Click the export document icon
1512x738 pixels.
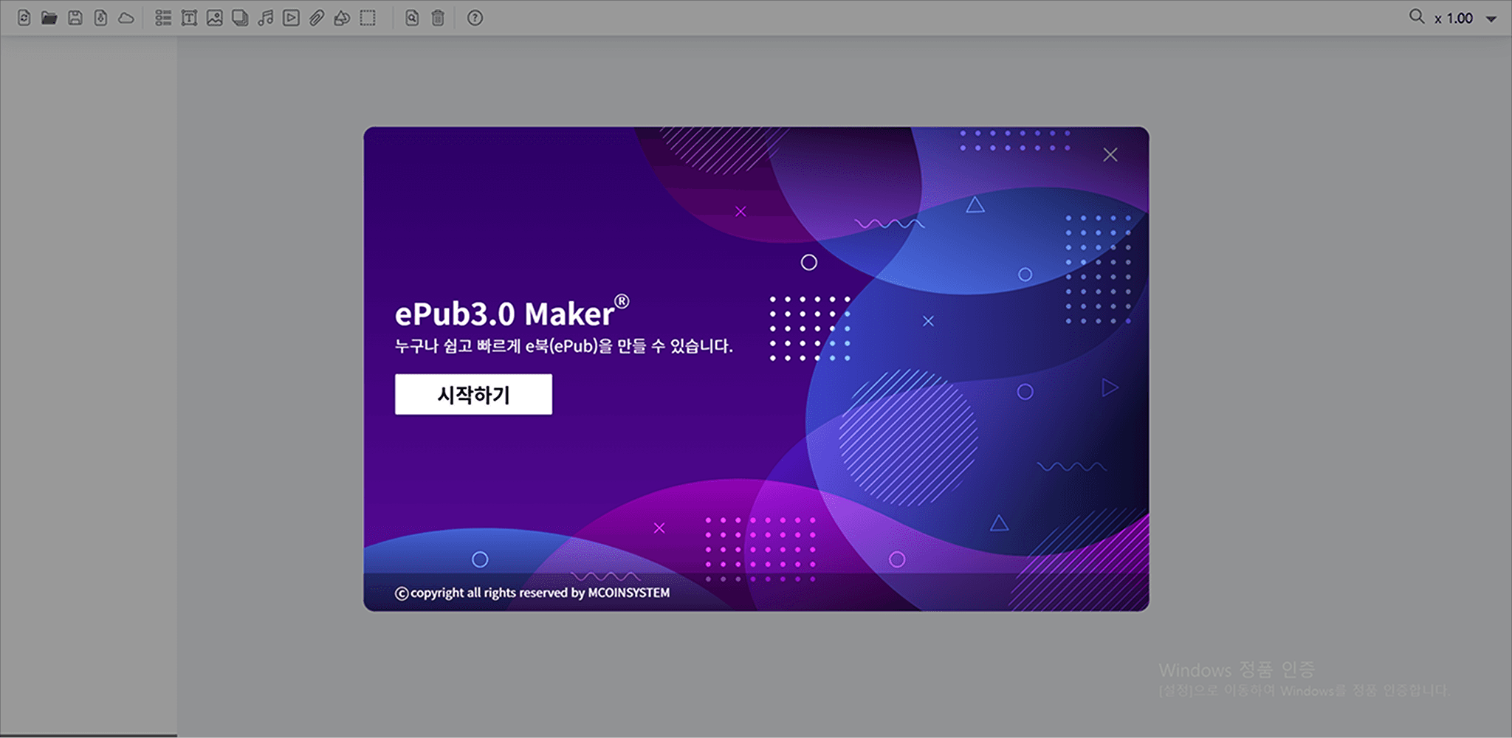[x=101, y=18]
